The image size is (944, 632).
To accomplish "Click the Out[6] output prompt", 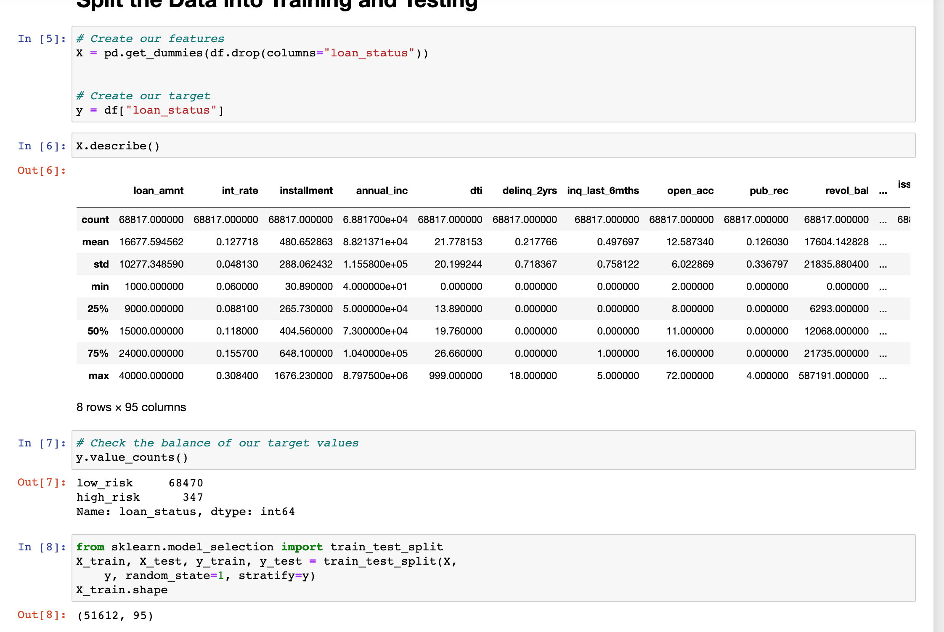I will (42, 170).
